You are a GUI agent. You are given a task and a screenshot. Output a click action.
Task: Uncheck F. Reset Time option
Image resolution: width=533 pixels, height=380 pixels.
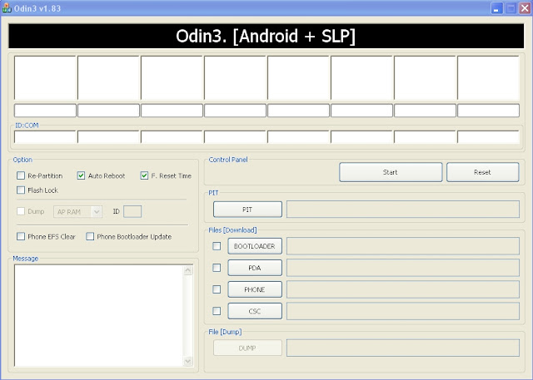click(144, 175)
